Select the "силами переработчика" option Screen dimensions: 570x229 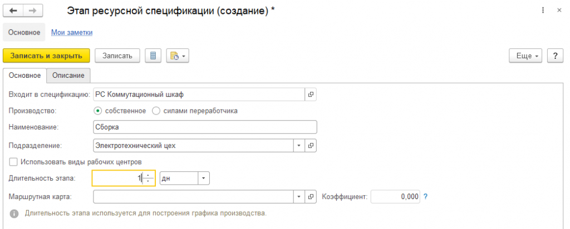pos(194,111)
